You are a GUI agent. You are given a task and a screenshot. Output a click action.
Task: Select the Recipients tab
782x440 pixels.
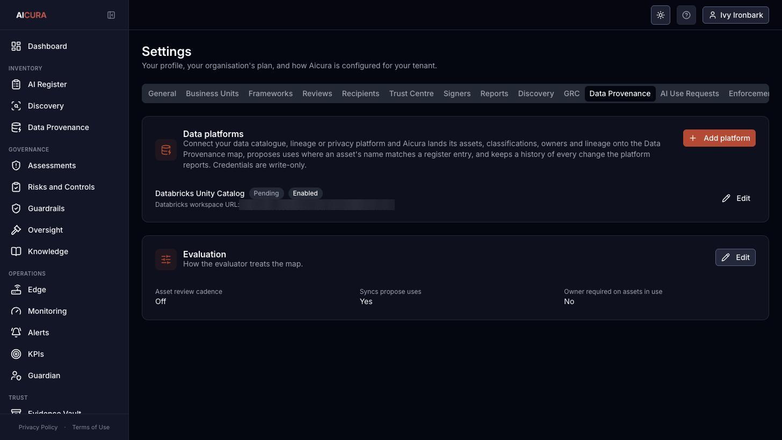360,93
